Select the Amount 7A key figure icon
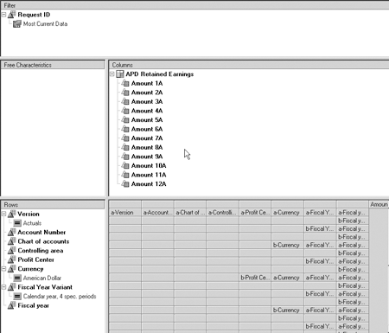Viewport: 389px width, 333px height. click(x=125, y=138)
